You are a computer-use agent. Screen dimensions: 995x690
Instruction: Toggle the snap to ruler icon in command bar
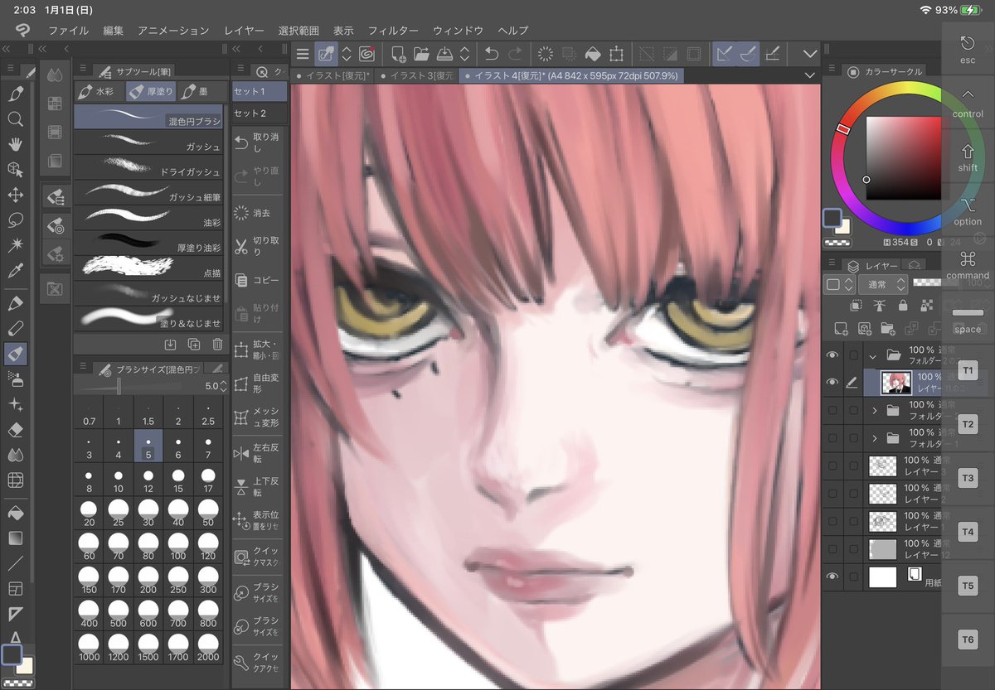coord(725,54)
